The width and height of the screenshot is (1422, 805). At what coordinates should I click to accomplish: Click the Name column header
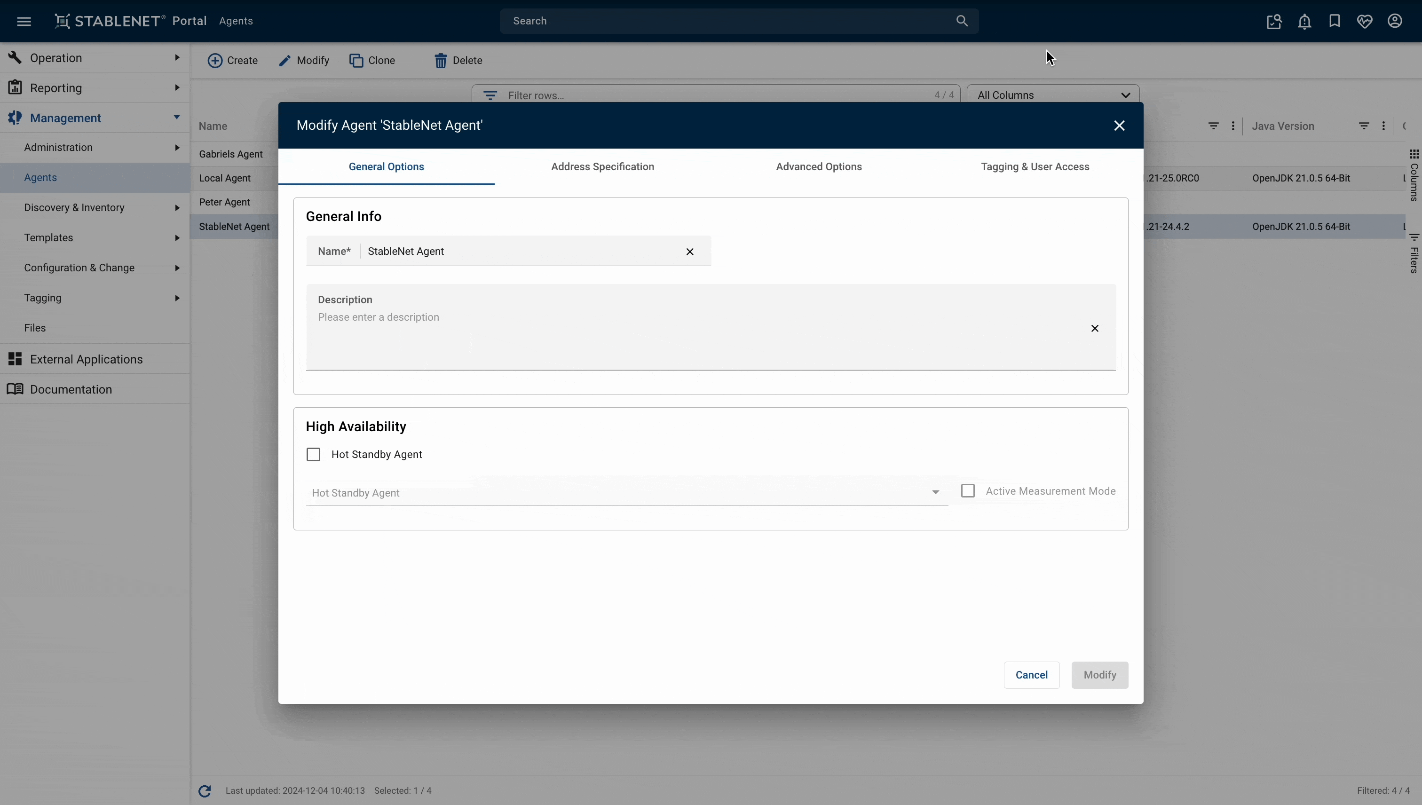pyautogui.click(x=213, y=126)
